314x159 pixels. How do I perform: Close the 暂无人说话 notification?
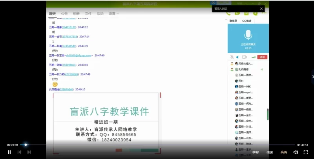pyautogui.click(x=261, y=8)
